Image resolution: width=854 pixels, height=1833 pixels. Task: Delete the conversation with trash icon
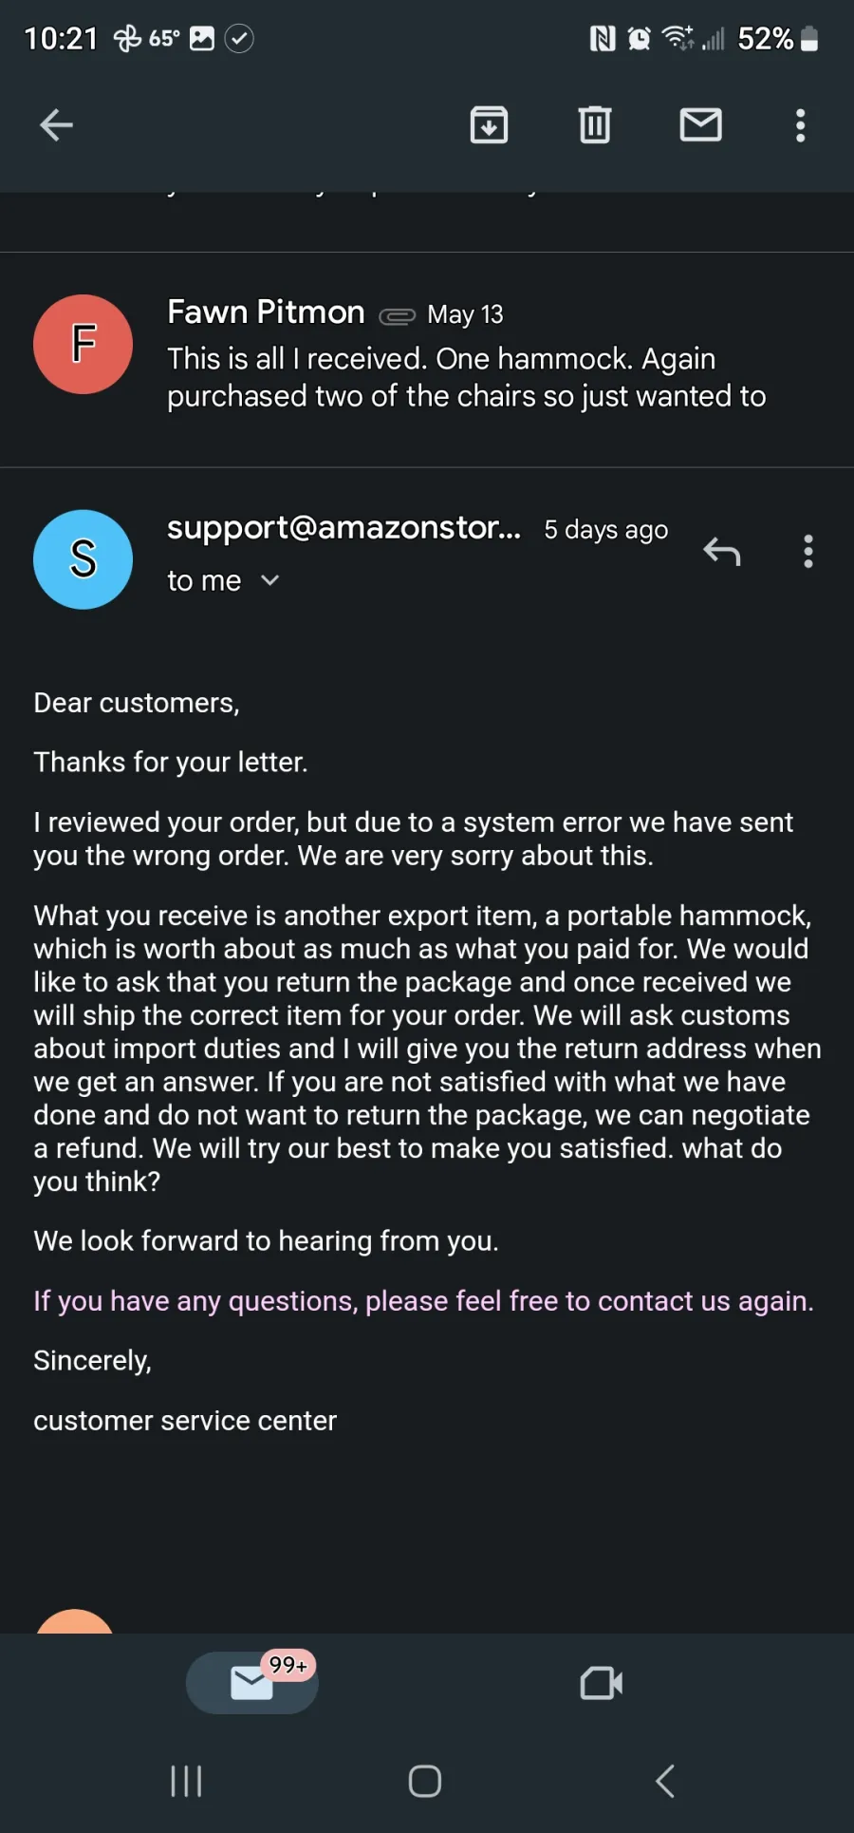[595, 124]
